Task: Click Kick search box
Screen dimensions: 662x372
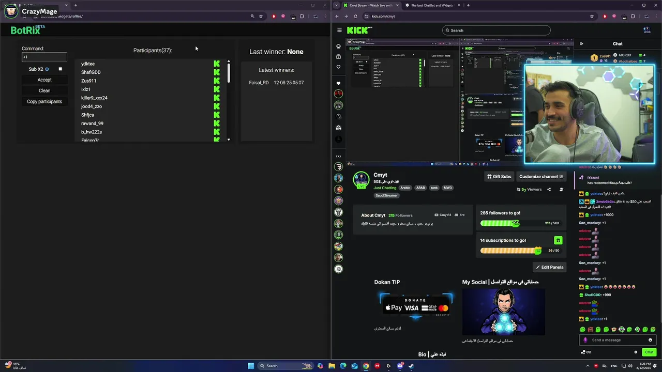Action: [496, 30]
